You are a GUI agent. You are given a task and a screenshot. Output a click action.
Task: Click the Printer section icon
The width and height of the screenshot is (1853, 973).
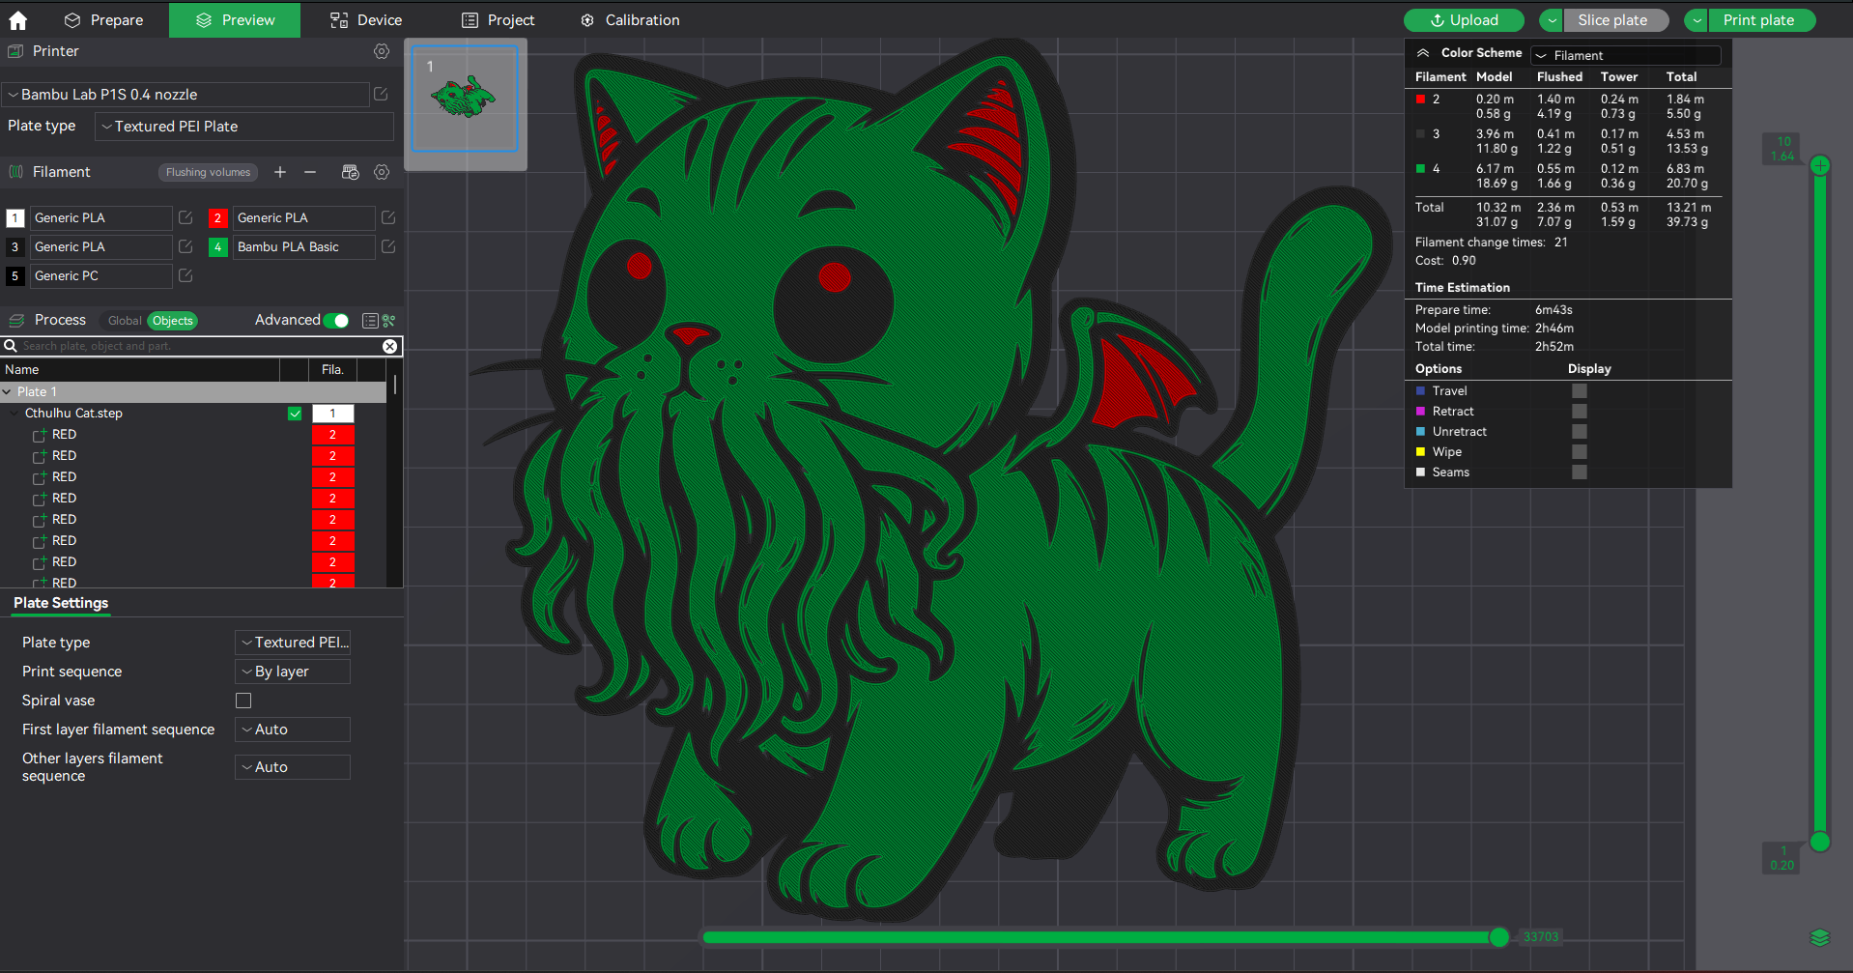(x=15, y=51)
